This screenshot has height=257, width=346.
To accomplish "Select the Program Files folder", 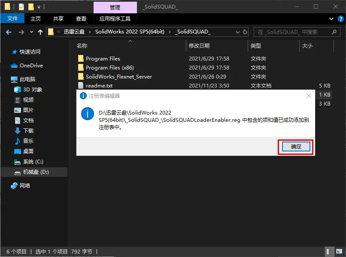I will click(103, 59).
